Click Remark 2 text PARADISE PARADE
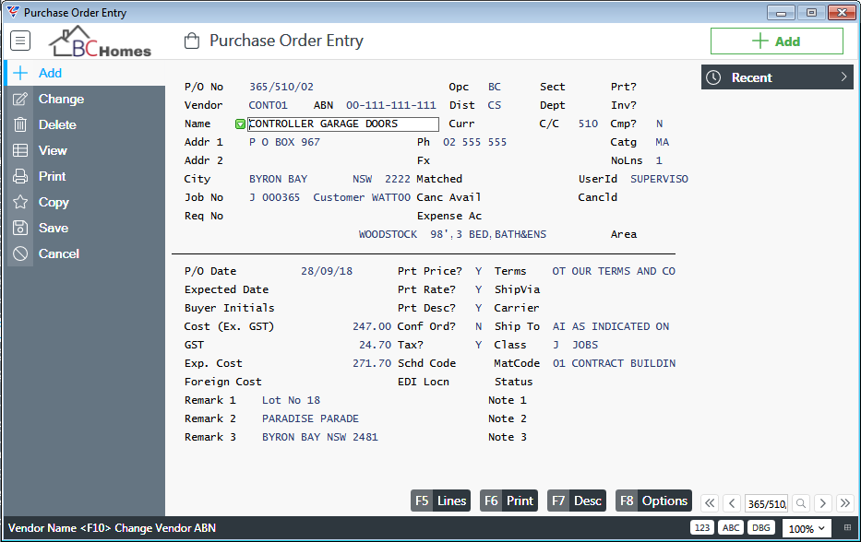Image resolution: width=861 pixels, height=542 pixels. (310, 418)
